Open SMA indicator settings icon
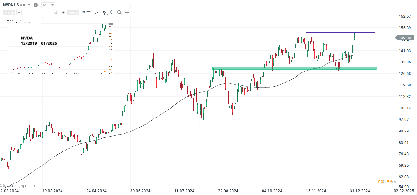The width and height of the screenshot is (417, 195). click(x=1, y=186)
